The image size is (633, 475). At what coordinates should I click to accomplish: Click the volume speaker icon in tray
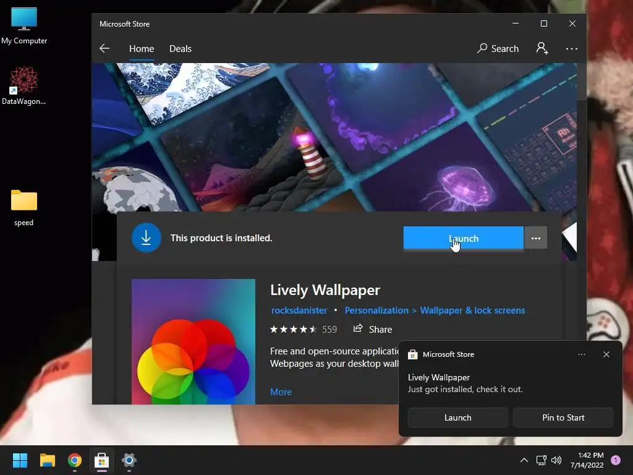[x=556, y=460]
